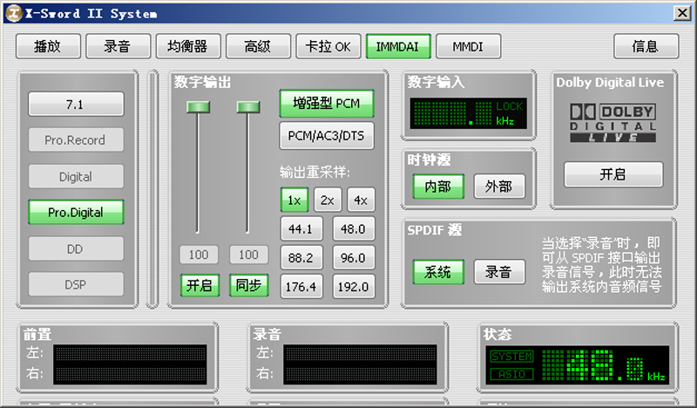Image resolution: width=697 pixels, height=408 pixels.
Task: Click the 信息 button
Action: (x=646, y=47)
